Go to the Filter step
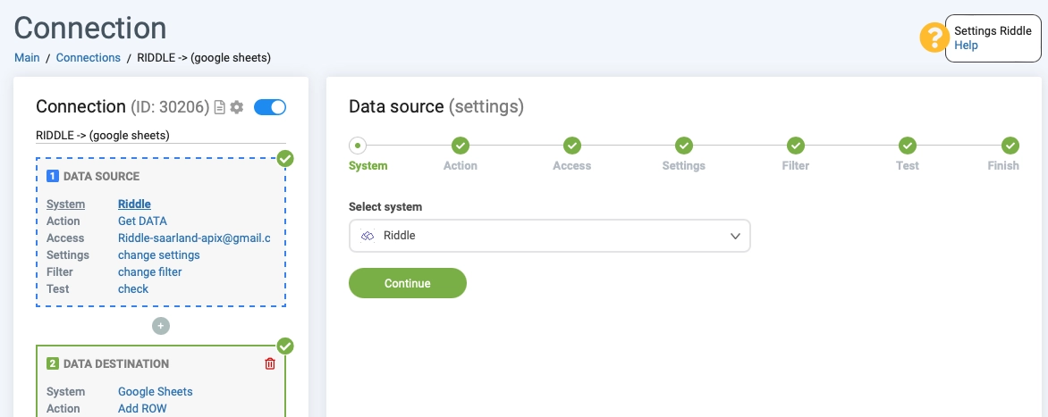Viewport: 1048px width, 417px height. click(x=795, y=165)
